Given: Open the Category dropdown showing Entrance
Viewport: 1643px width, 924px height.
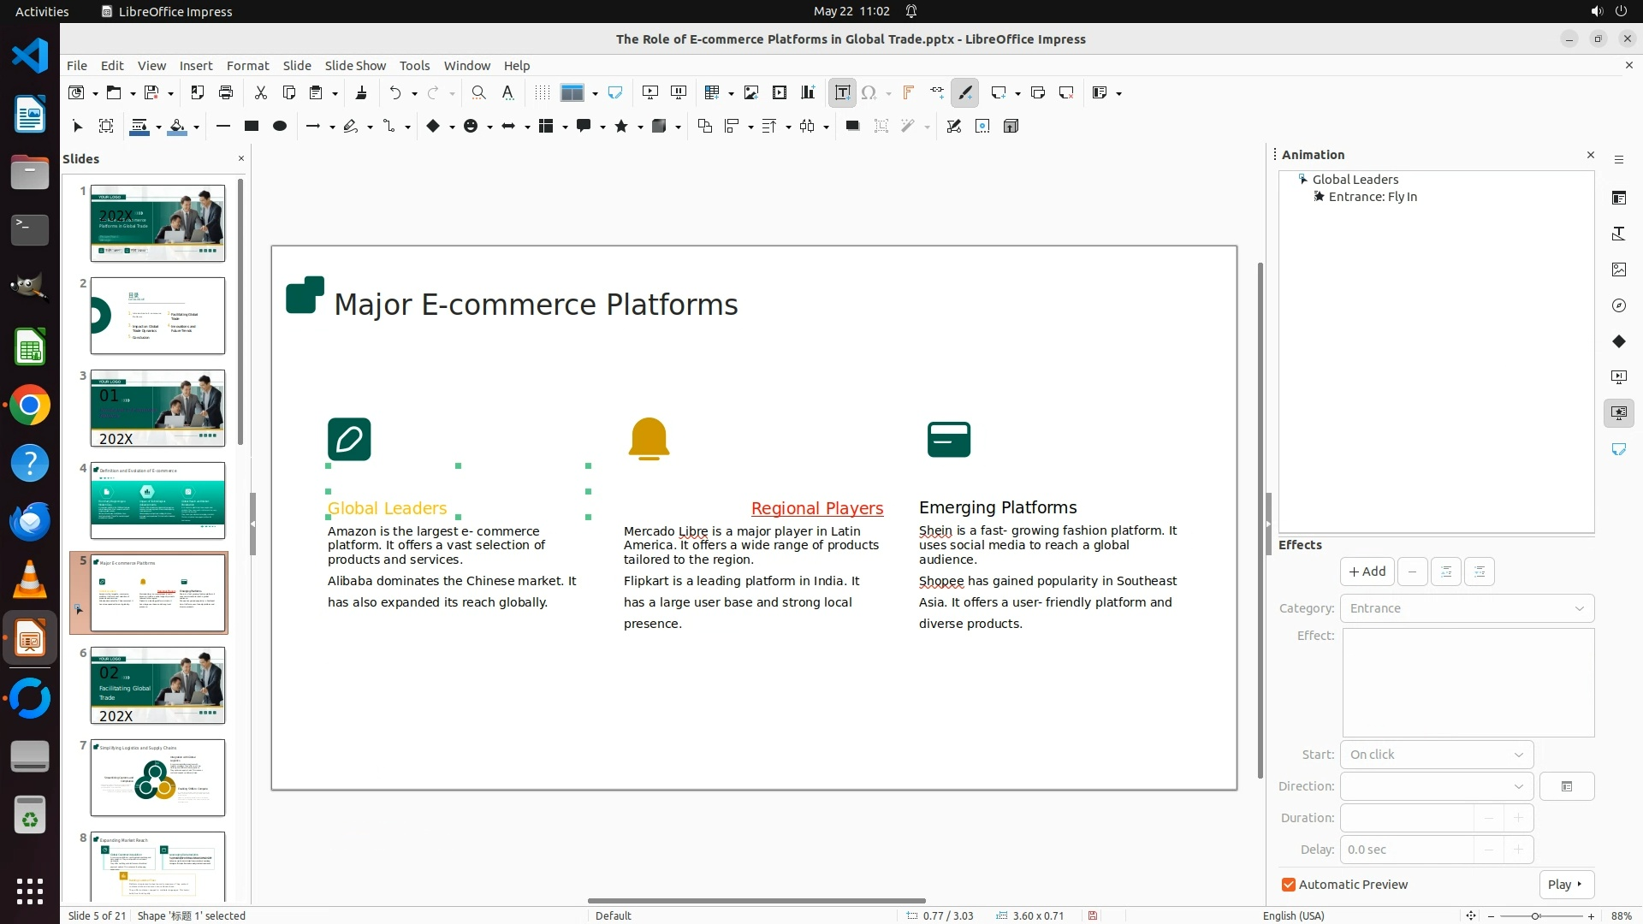Looking at the screenshot, I should tap(1467, 608).
